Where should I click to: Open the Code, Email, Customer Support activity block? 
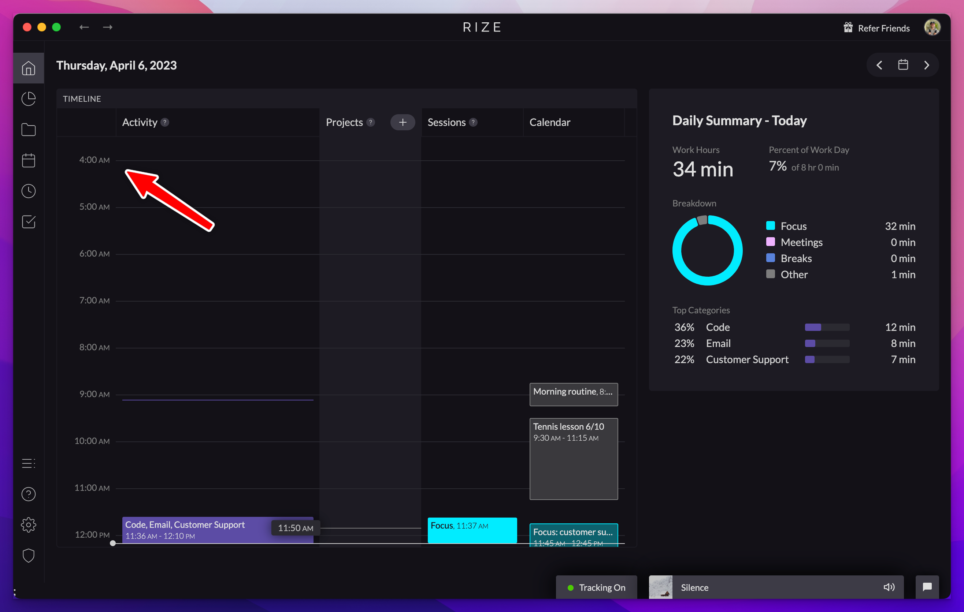pyautogui.click(x=218, y=530)
